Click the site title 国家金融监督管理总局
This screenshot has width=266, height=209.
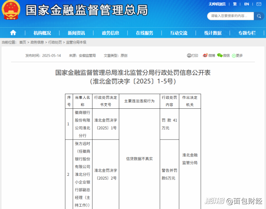[x=87, y=10]
